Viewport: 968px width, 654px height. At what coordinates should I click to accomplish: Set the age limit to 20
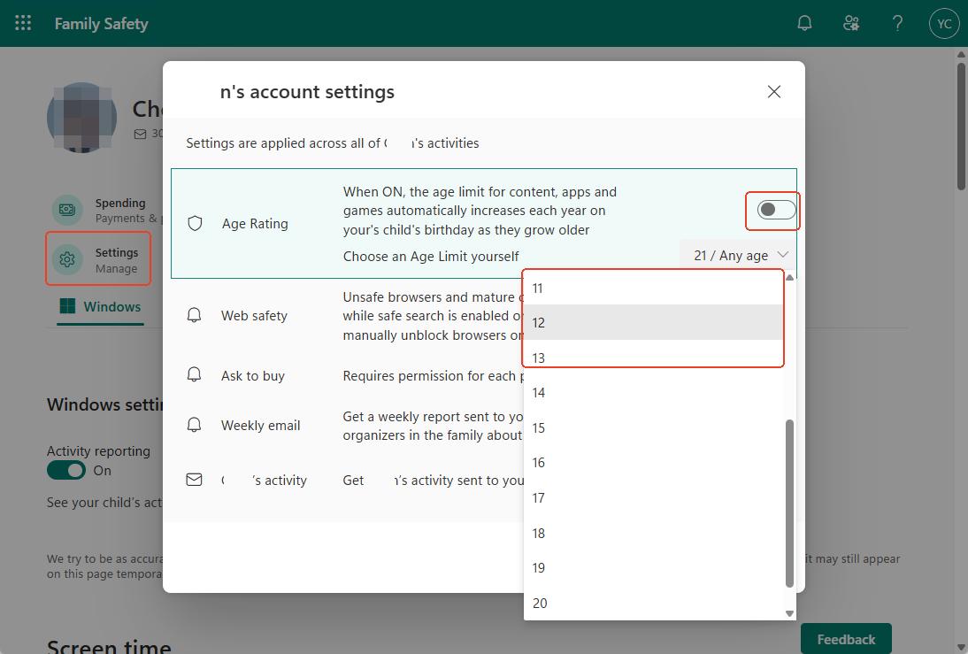point(653,603)
